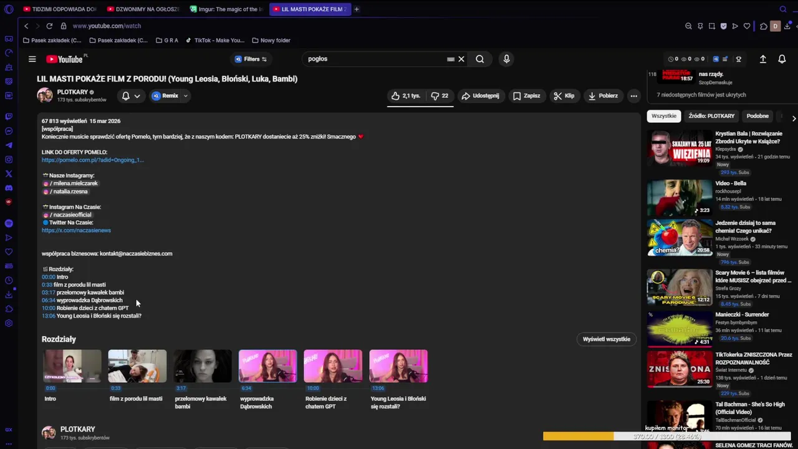Toggle the ad blocker shield icon
The width and height of the screenshot is (798, 449).
[724, 26]
